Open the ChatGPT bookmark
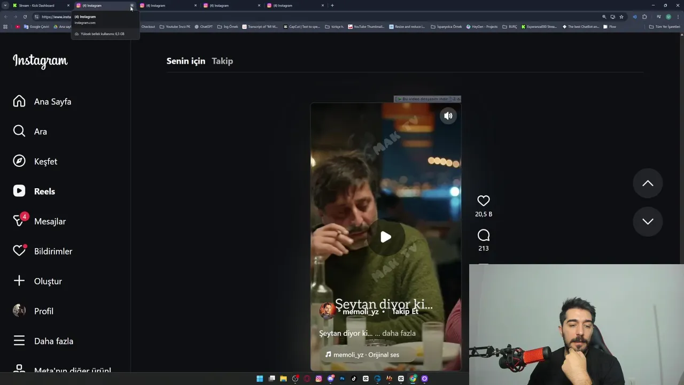 pyautogui.click(x=204, y=26)
